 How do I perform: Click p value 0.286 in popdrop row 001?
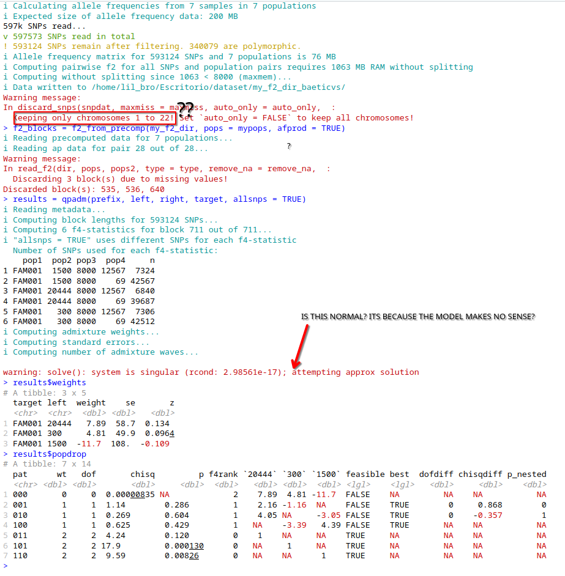[x=177, y=504]
